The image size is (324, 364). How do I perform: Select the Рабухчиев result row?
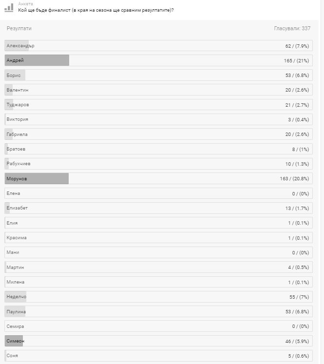(x=159, y=164)
